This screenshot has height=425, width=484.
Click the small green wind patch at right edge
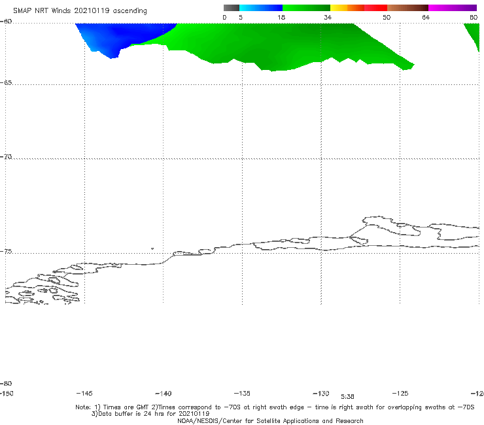click(473, 35)
